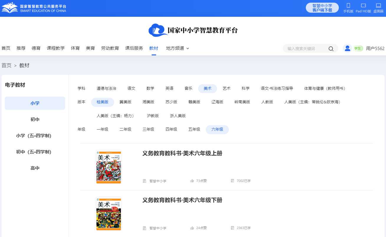Click the 智慧中小学 客户端下载 button
This screenshot has height=237, width=386.
tap(322, 8)
